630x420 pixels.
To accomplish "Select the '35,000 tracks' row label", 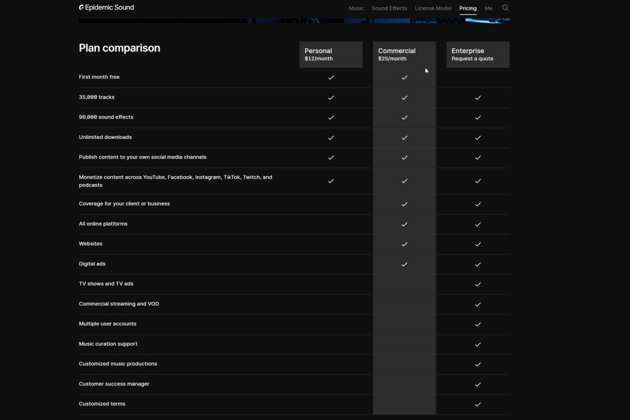I will (97, 97).
